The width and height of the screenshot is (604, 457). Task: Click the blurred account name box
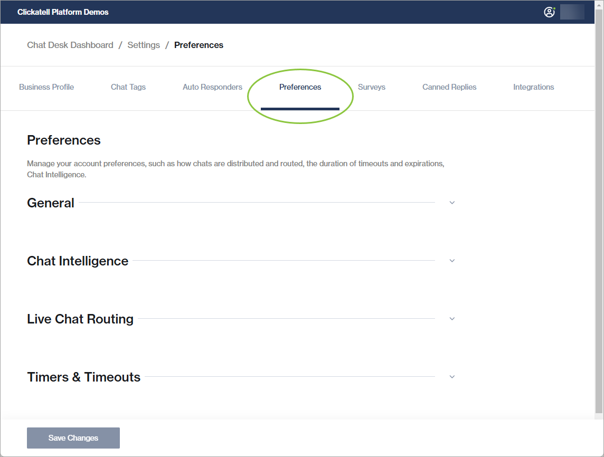tap(572, 12)
